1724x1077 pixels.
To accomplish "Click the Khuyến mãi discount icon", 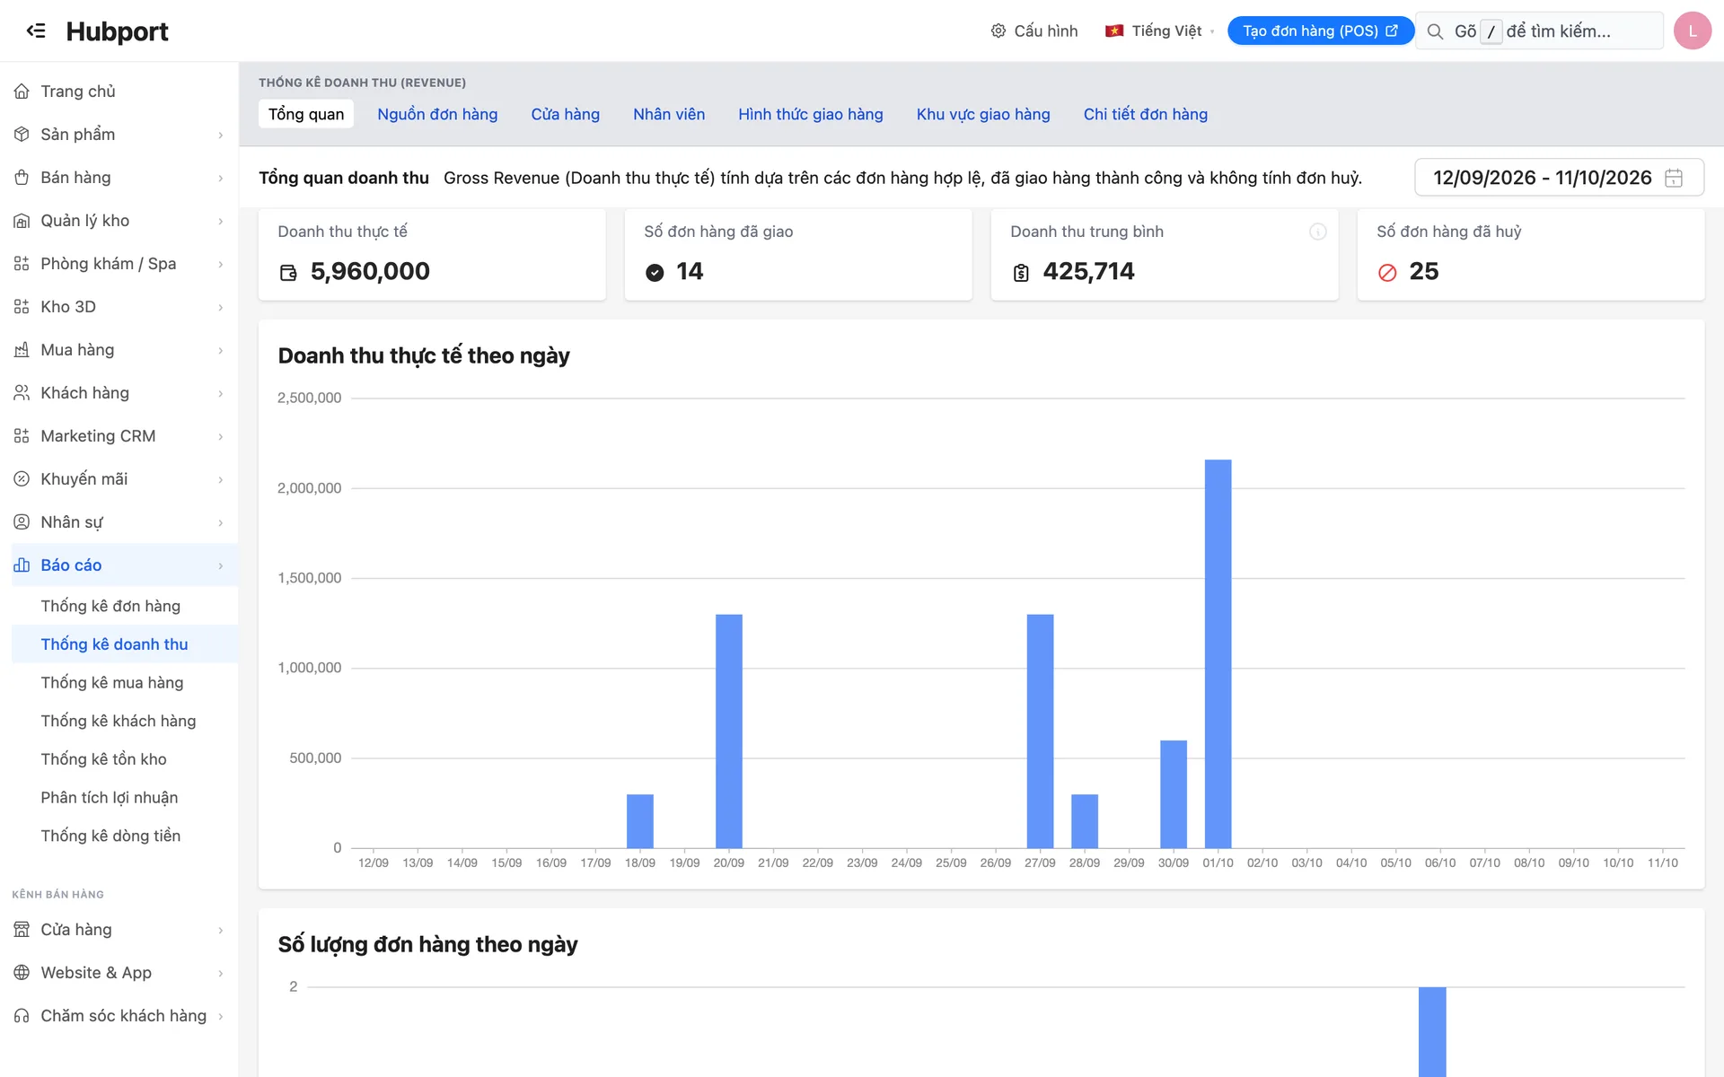I will 22,479.
